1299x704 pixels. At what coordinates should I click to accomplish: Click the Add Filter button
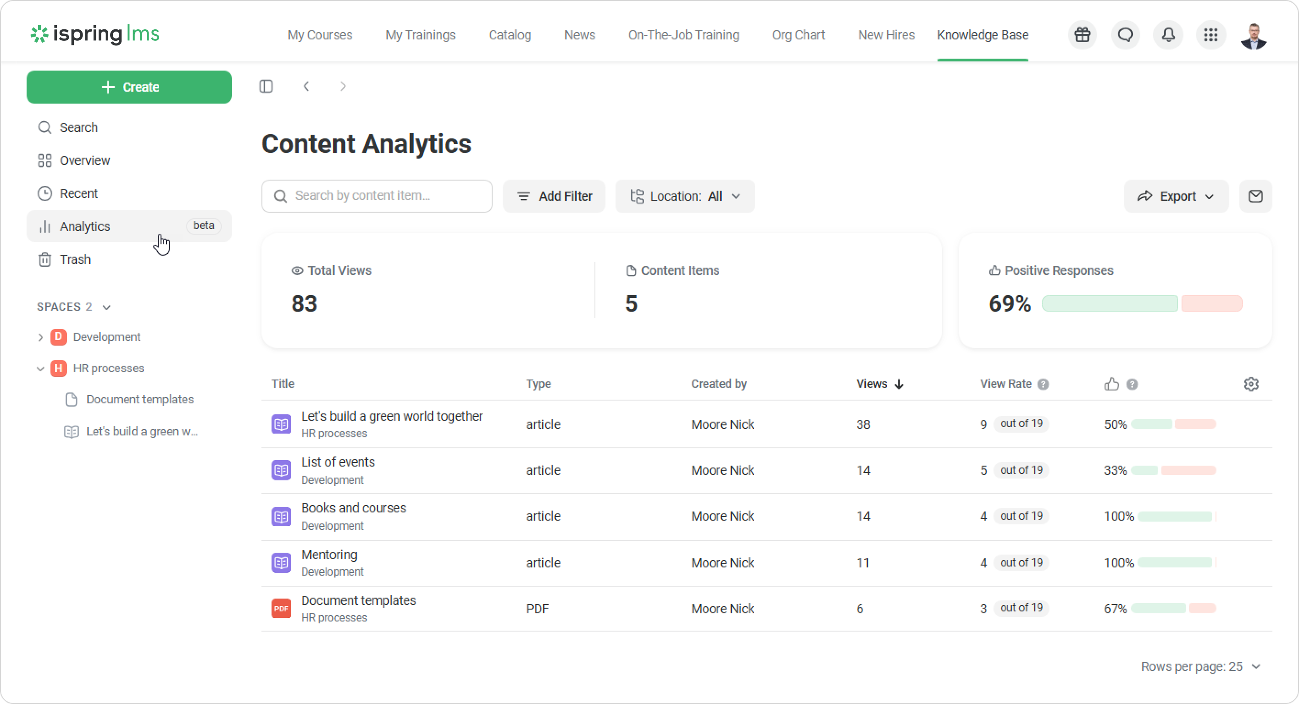[554, 196]
